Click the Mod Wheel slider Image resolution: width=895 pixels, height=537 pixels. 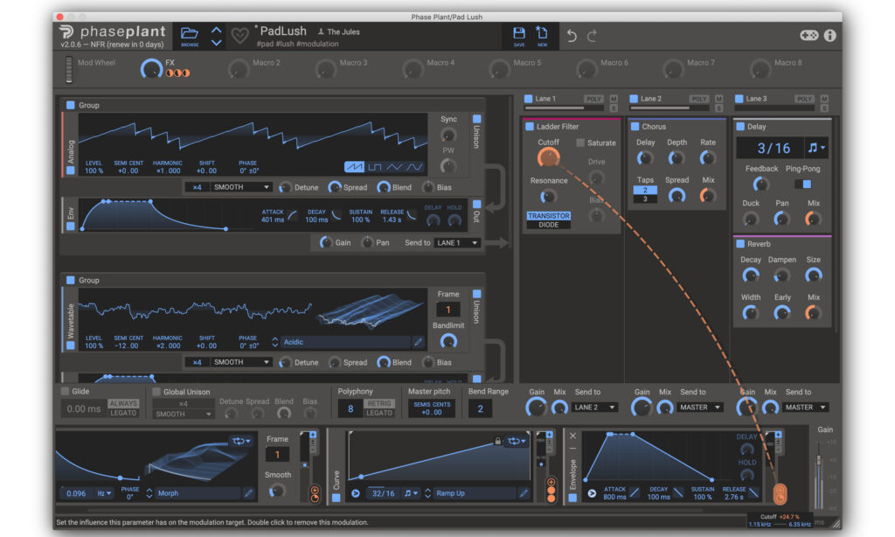(69, 70)
